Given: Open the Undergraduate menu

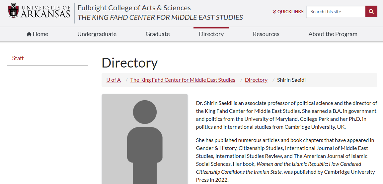Looking at the screenshot, I should tap(97, 34).
